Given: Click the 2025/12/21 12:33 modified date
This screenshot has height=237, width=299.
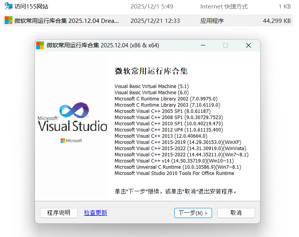Looking at the screenshot, I should point(155,21).
